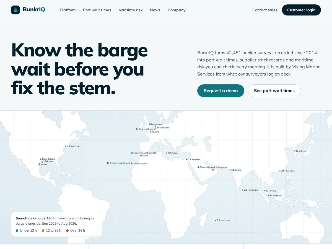
Task: Click '48 Santa Cruz de Tenerife' label
Action: [118, 163]
